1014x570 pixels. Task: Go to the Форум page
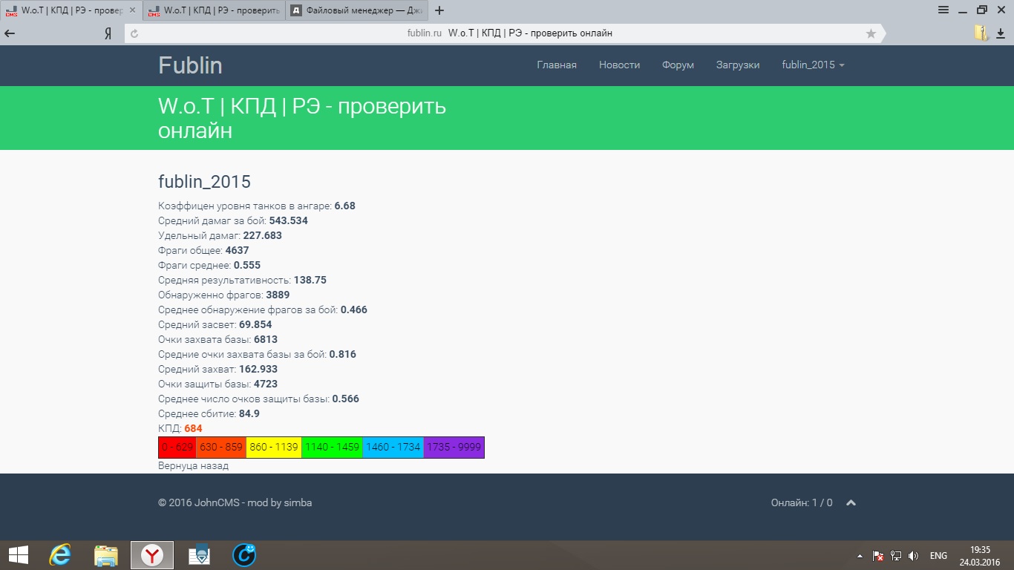coord(678,65)
